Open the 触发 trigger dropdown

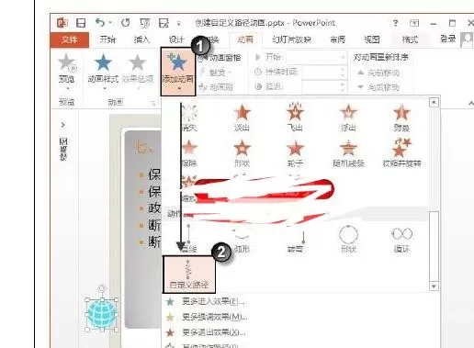click(x=215, y=73)
